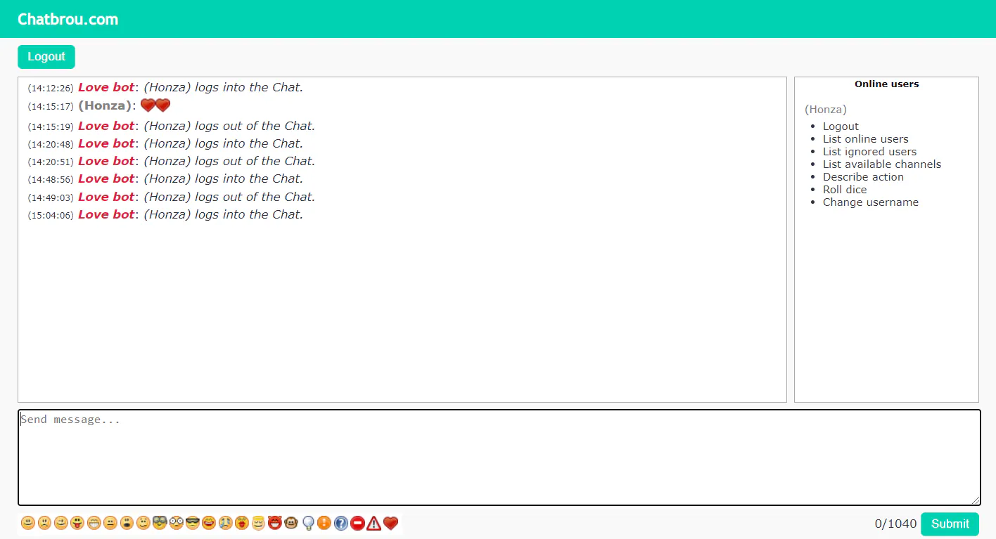Click the 14:48:56 logs into Chat message

click(224, 179)
